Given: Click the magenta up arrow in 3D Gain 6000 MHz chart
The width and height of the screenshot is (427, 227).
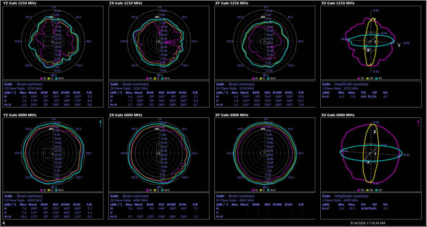Looking at the screenshot, I should click(418, 123).
